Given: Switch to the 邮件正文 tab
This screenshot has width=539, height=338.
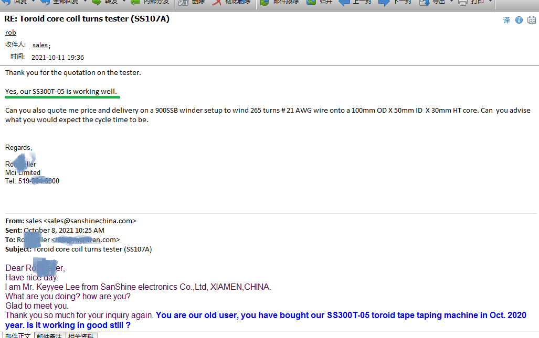Looking at the screenshot, I should click(18, 335).
